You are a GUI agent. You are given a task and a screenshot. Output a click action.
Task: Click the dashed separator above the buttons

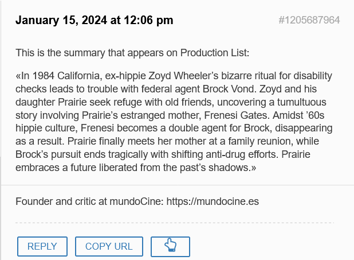(175, 223)
